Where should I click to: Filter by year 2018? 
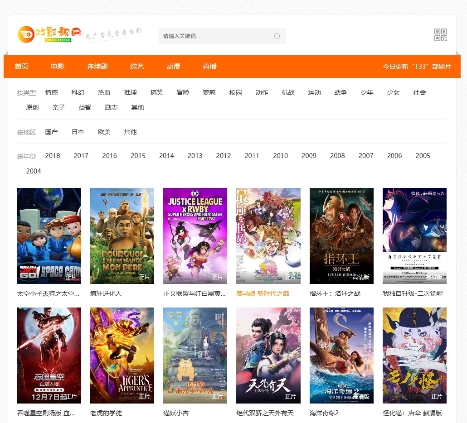point(53,156)
